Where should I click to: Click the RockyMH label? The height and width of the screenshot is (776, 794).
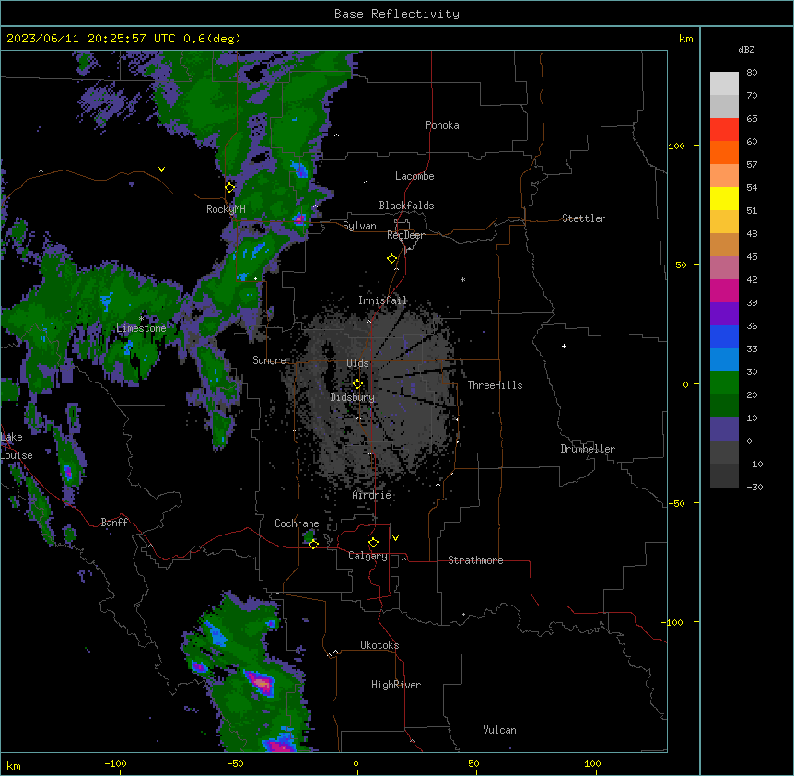click(226, 208)
